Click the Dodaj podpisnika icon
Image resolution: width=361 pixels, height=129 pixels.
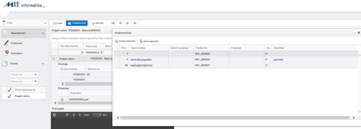[x=117, y=41]
